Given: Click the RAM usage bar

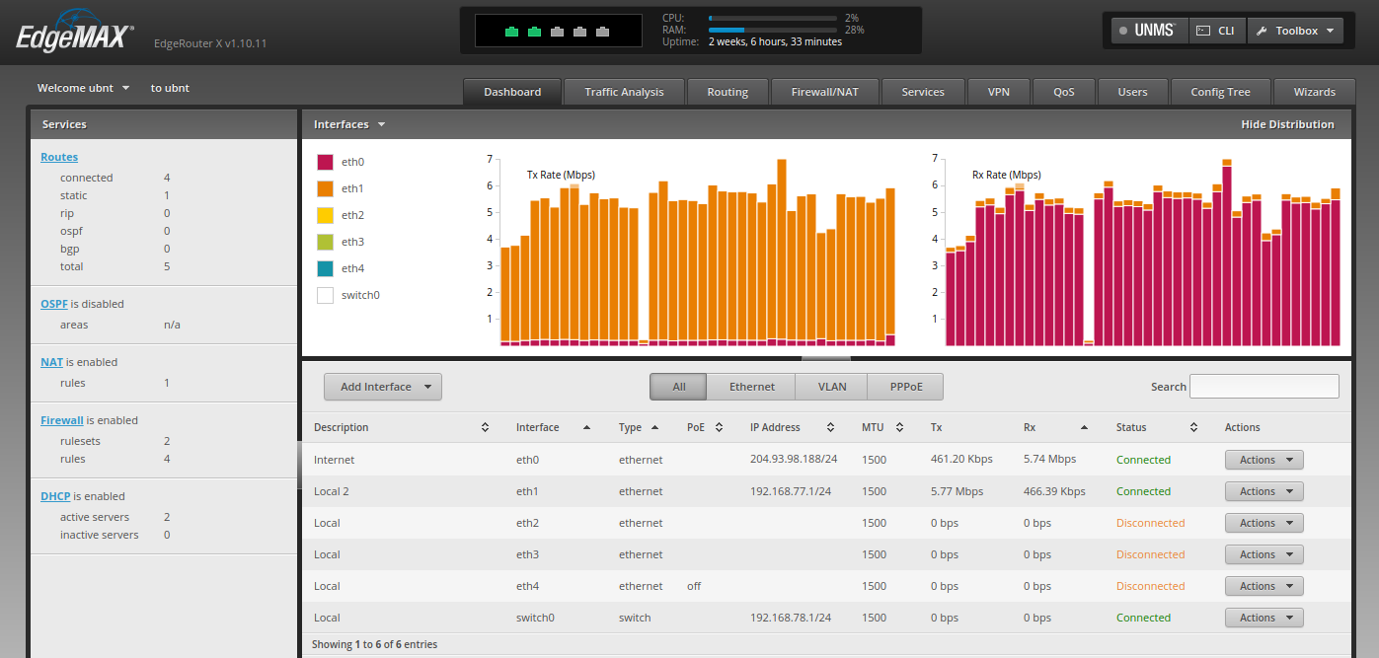Looking at the screenshot, I should coord(773,31).
